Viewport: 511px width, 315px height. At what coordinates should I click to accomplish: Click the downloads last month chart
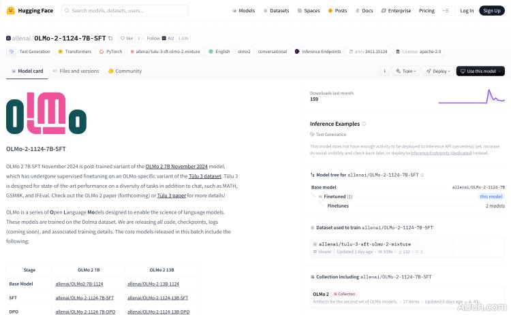point(471,96)
